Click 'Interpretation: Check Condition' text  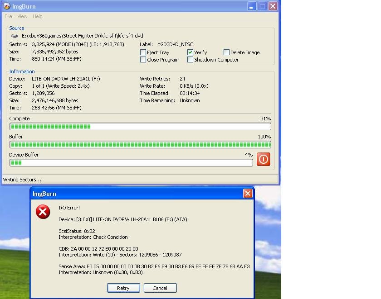click(x=93, y=237)
